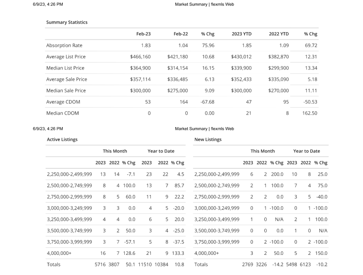Select the Median CDOM row label

pos(62,113)
